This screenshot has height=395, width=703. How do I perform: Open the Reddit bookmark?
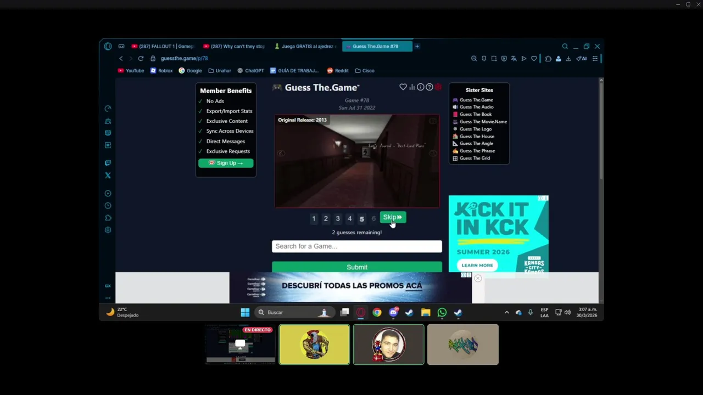tap(338, 71)
